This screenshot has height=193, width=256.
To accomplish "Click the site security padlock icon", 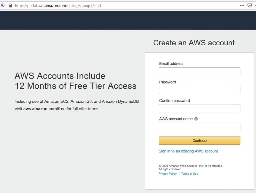I will click(x=10, y=5).
